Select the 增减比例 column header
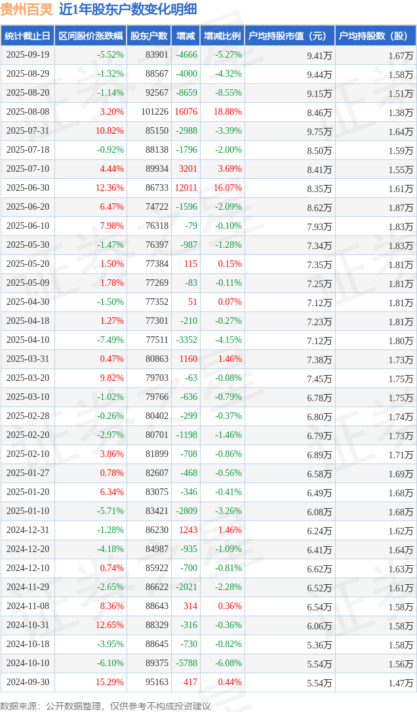Screen dimensions: 417x712 (222, 36)
